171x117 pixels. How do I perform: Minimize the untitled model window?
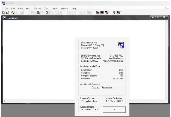pos(153,17)
